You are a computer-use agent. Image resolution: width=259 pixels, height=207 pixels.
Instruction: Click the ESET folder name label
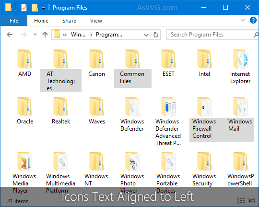(x=168, y=74)
